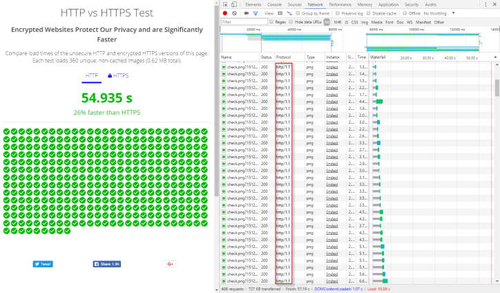500x293 pixels.
Task: Open the Performance tab in DevTools
Action: pos(339,4)
